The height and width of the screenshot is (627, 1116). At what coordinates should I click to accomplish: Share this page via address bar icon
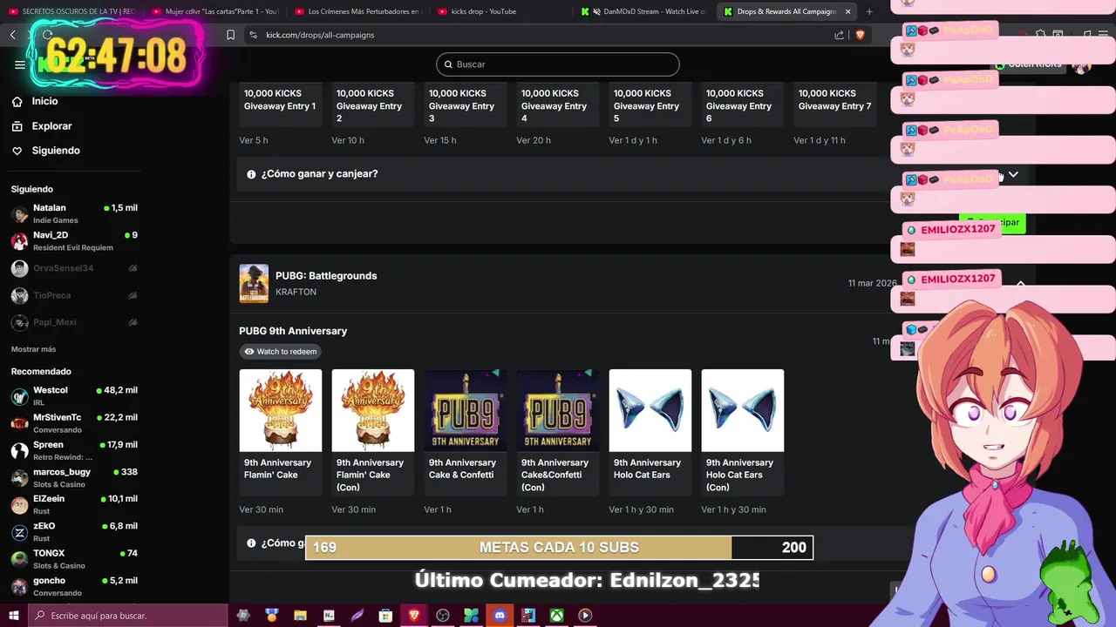pyautogui.click(x=839, y=35)
